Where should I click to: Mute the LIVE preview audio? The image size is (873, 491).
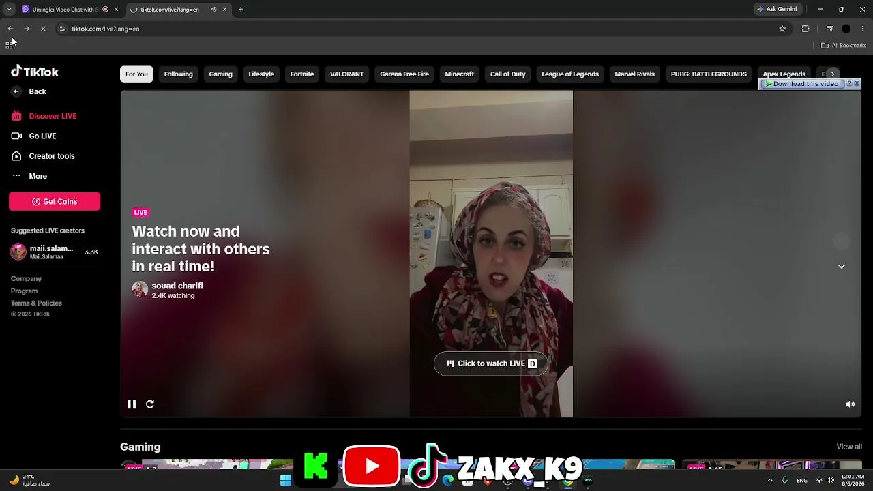click(850, 404)
